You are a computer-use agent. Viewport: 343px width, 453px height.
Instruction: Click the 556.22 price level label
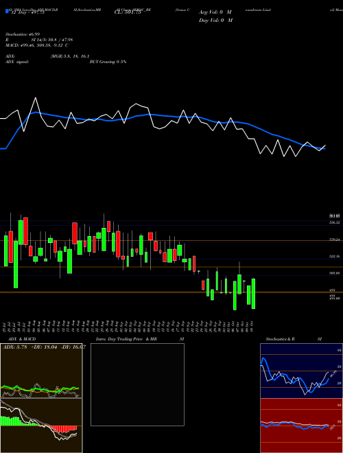(x=335, y=222)
